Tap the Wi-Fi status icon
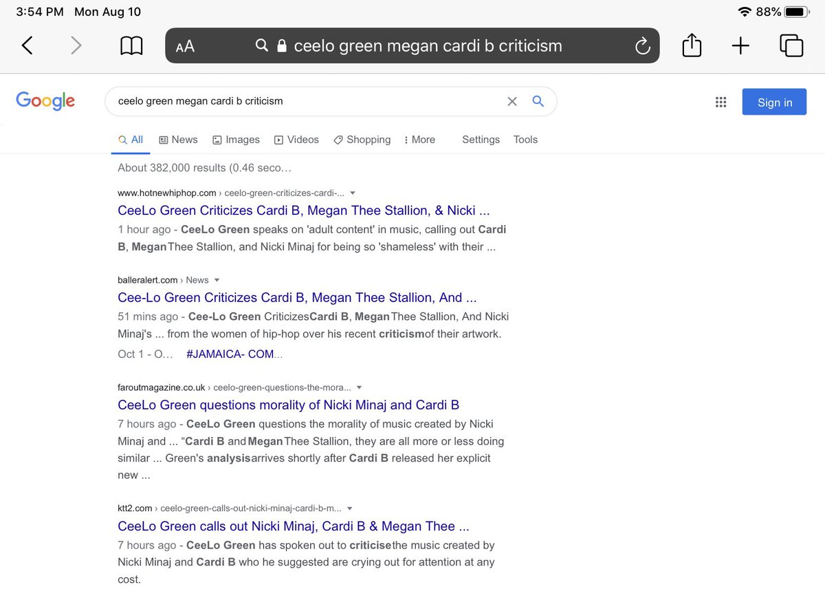 pyautogui.click(x=745, y=12)
